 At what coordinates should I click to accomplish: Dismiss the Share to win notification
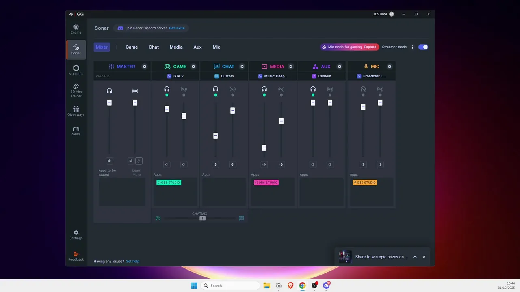[x=424, y=257]
